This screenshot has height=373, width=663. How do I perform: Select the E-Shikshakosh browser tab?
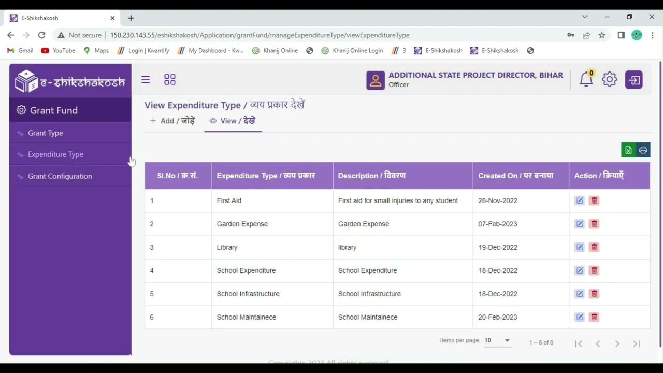[62, 18]
